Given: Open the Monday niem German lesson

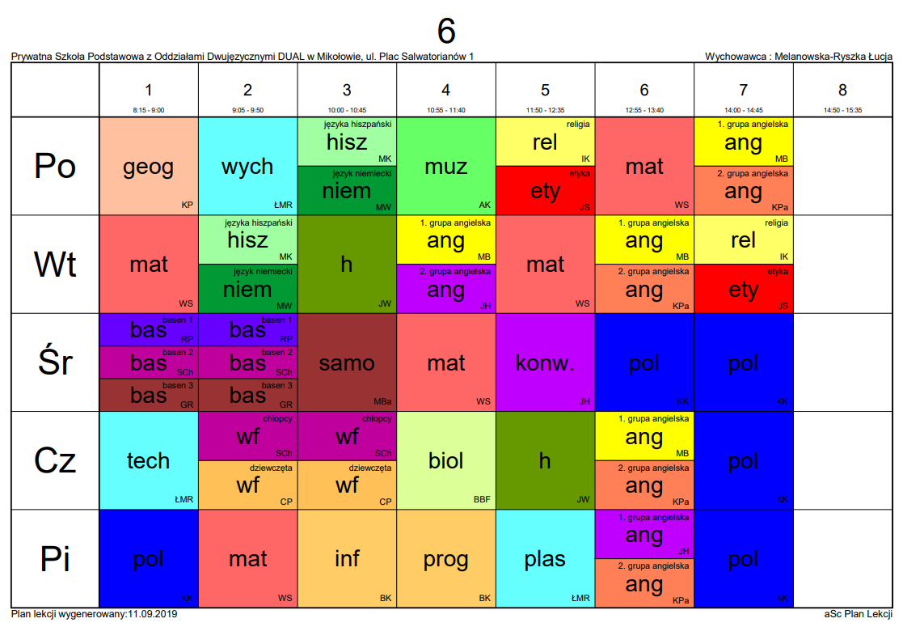Looking at the screenshot, I should point(347,191).
